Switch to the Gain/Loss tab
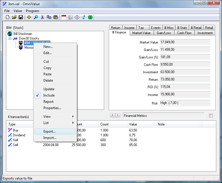This screenshot has height=183, width=222. point(164,33)
